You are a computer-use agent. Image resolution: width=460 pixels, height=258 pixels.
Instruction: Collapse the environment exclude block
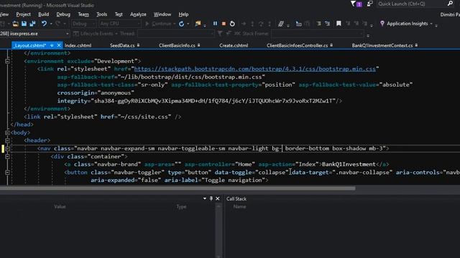[x=7, y=61]
